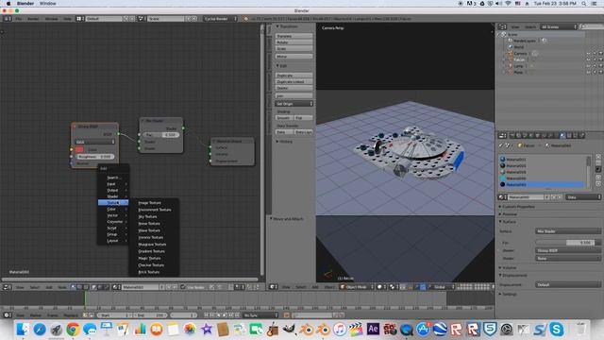Screen dimensions: 604x340
Task: Click the Duplicate button in tool shelf
Action: click(294, 76)
